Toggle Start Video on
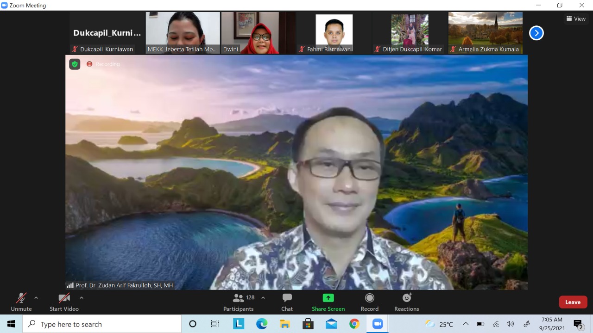The height and width of the screenshot is (333, 593). (64, 302)
